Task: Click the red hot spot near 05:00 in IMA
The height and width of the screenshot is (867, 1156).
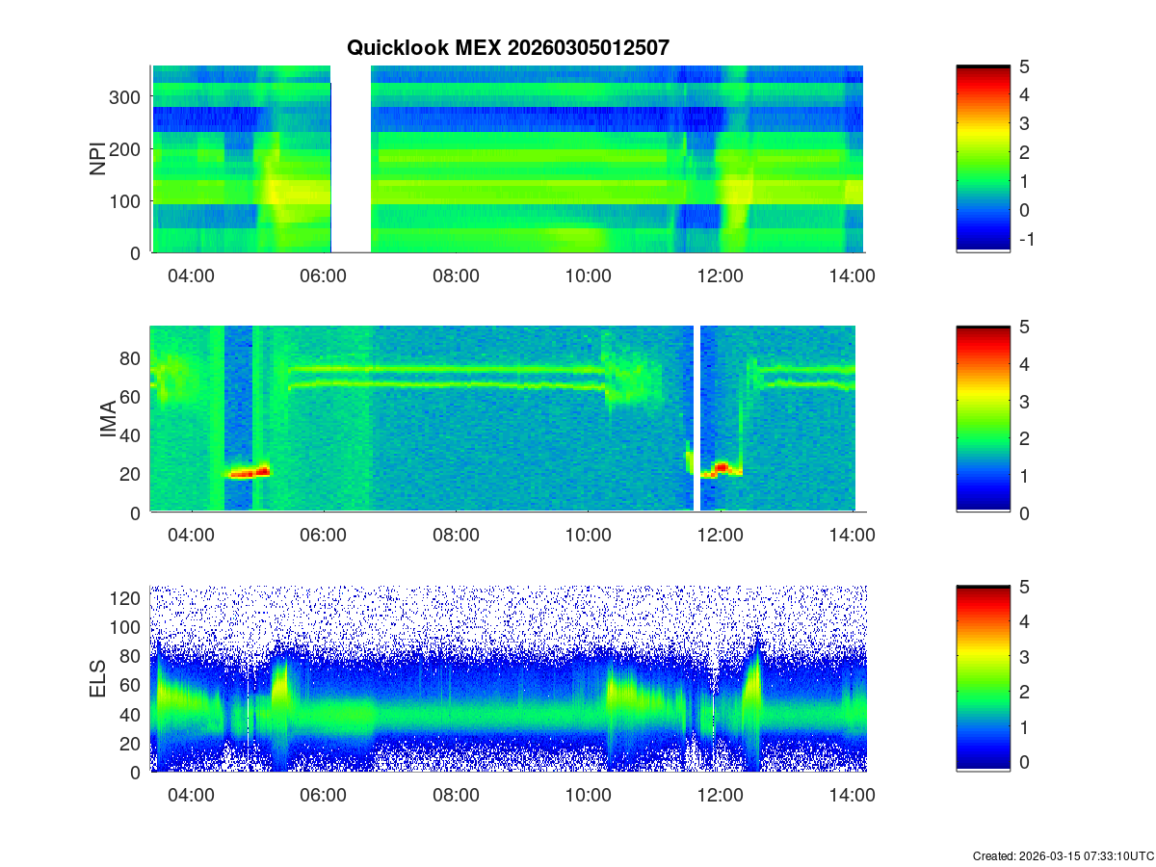Action: tap(250, 472)
